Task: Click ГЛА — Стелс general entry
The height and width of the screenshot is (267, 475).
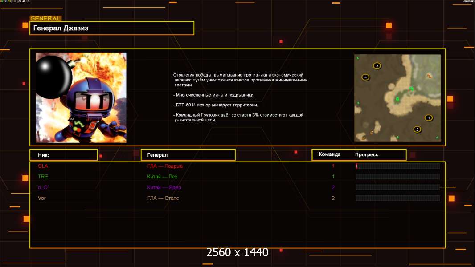Action: pyautogui.click(x=163, y=198)
